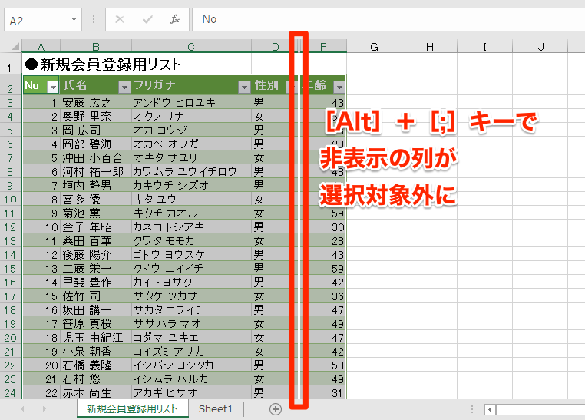Switch to the Sheet1 tab

coord(216,409)
